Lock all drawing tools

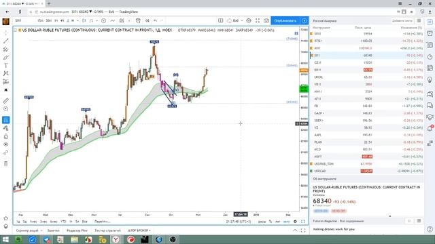(6, 136)
